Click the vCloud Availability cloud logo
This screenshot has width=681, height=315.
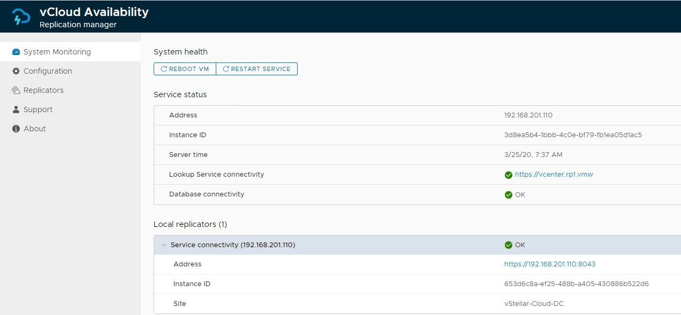point(21,17)
